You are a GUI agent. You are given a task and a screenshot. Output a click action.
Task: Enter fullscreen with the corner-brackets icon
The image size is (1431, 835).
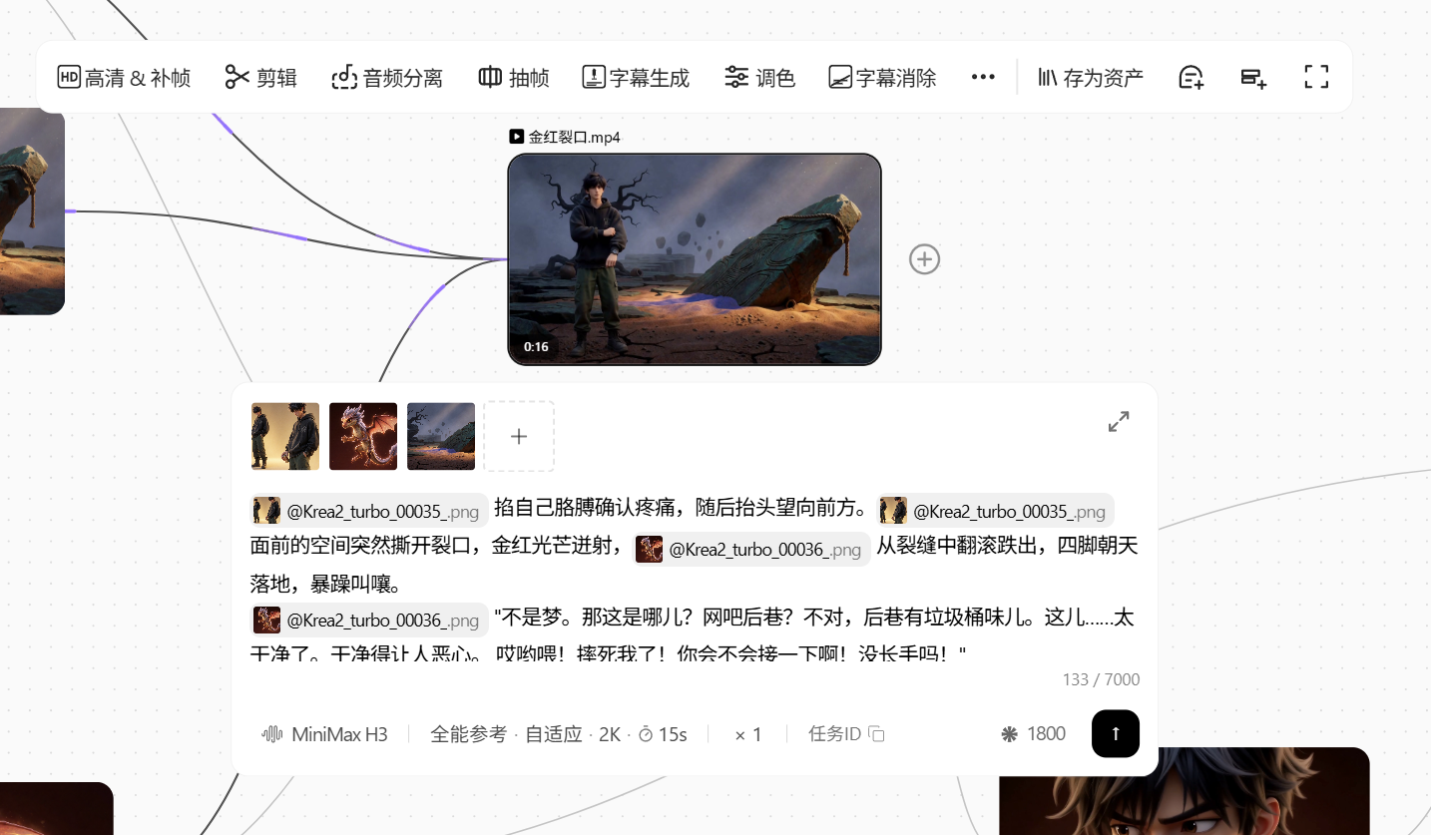tap(1316, 77)
